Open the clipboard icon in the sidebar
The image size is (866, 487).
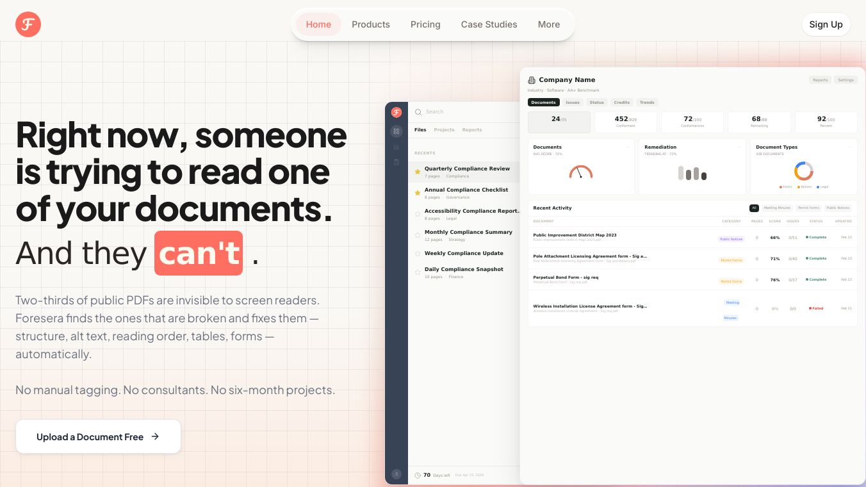[396, 162]
